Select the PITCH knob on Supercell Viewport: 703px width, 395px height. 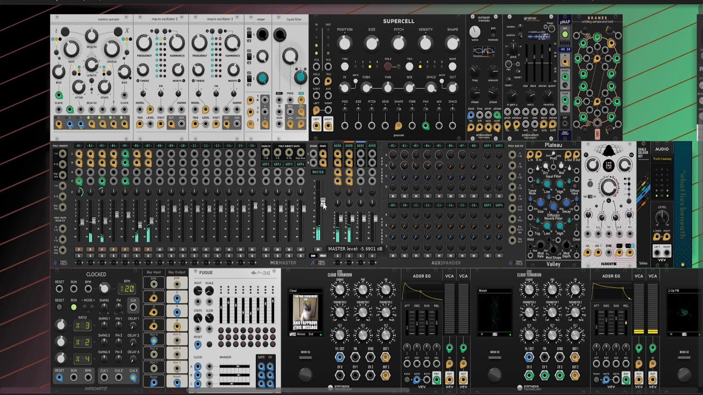(x=399, y=43)
